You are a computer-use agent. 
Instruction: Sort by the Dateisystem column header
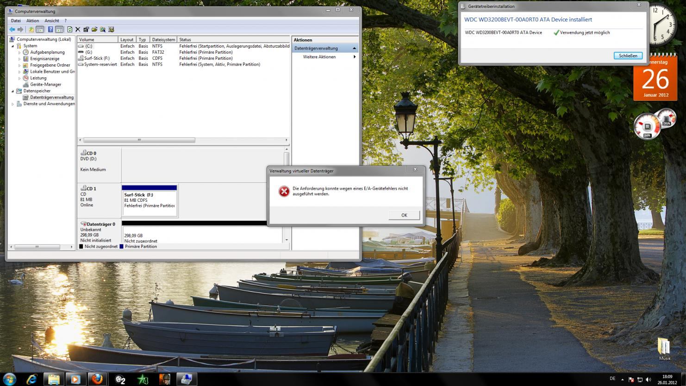click(x=164, y=39)
